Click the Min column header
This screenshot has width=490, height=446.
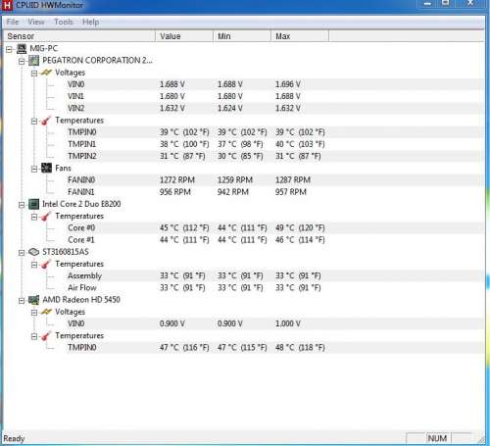click(242, 36)
